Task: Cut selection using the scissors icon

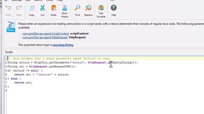Action: pos(42,11)
